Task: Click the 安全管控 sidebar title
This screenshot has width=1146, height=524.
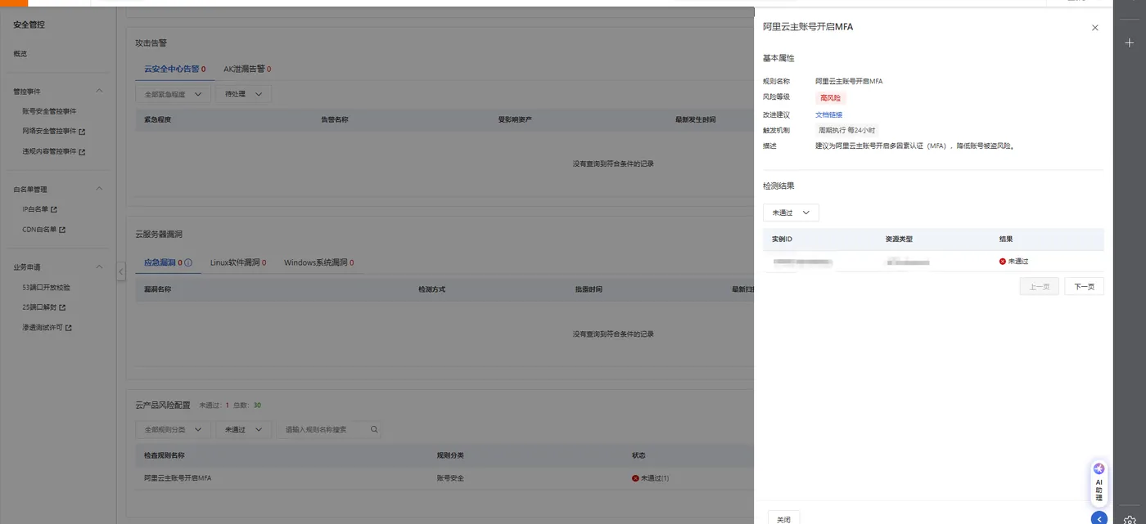Action: tap(29, 25)
